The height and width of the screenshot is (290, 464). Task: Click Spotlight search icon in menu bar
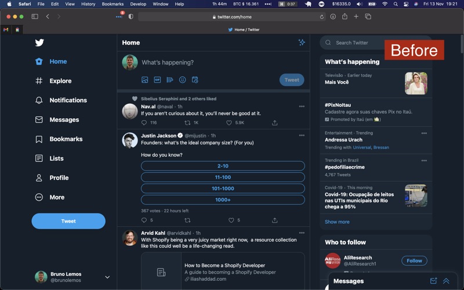coord(396,4)
